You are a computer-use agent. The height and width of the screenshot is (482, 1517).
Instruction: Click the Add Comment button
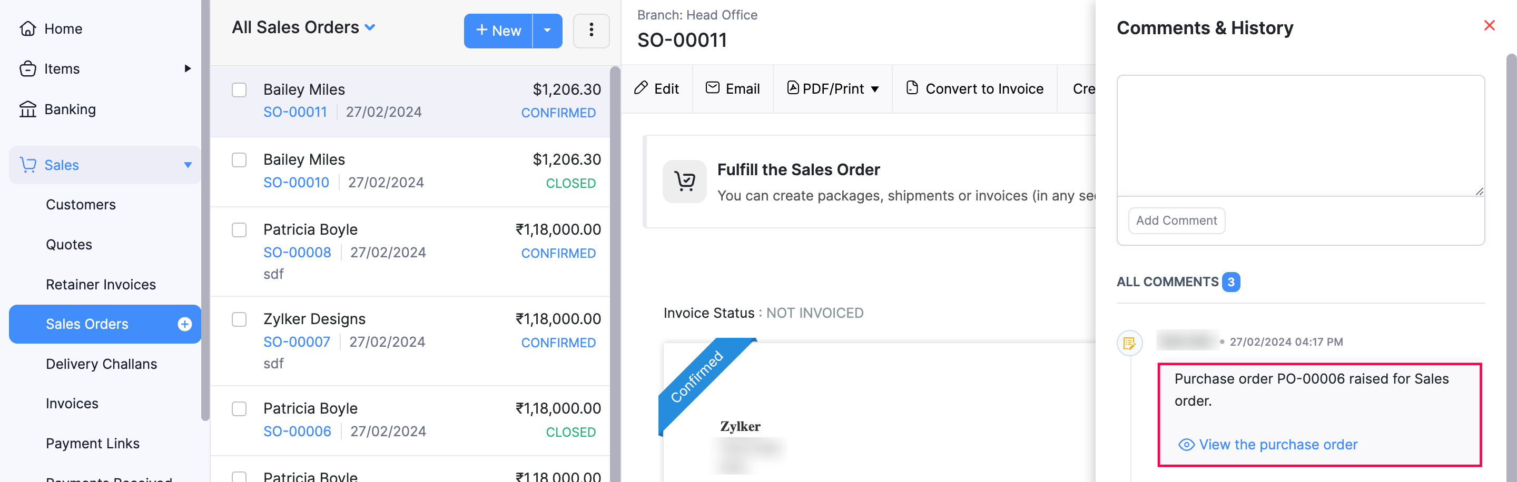(x=1176, y=220)
